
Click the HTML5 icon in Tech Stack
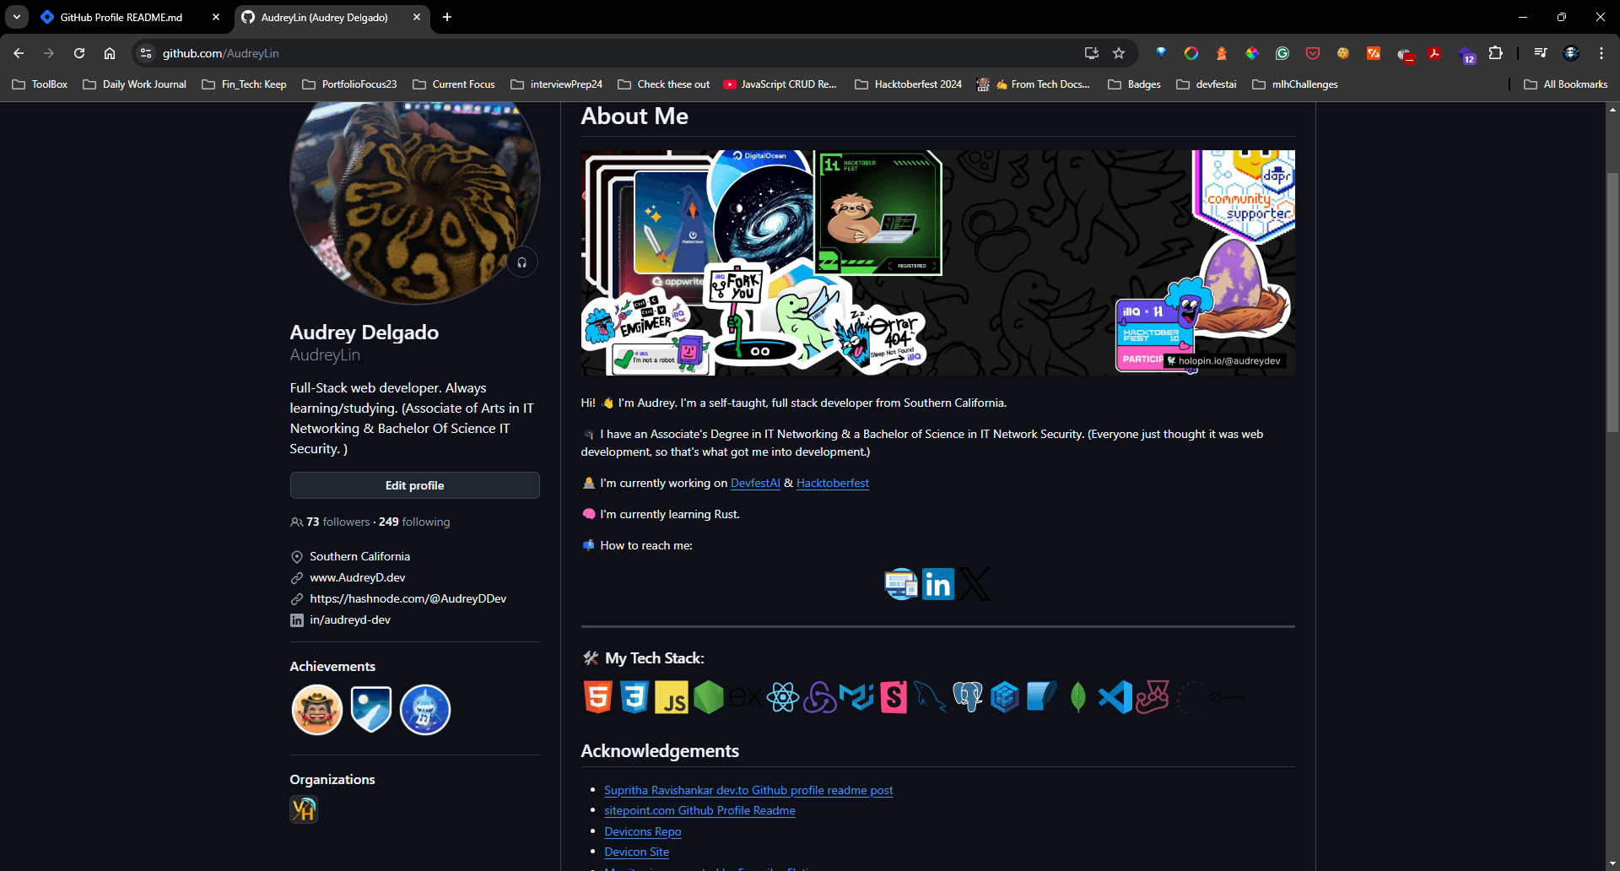pos(597,697)
